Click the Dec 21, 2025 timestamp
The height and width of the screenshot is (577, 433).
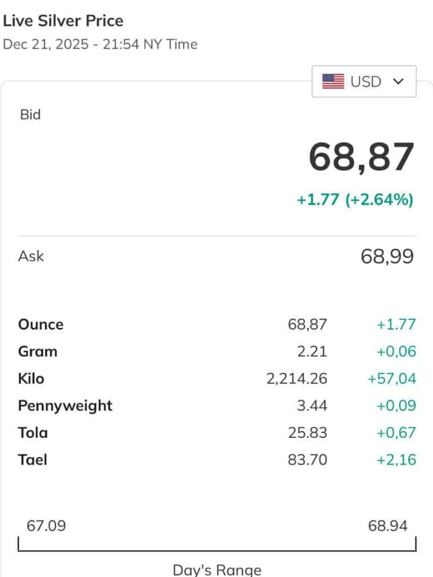point(100,45)
